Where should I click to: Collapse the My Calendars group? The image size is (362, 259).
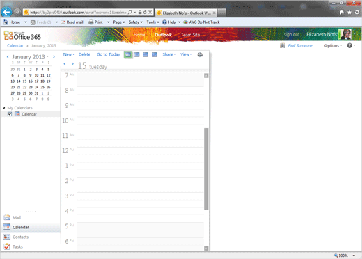coord(4,108)
